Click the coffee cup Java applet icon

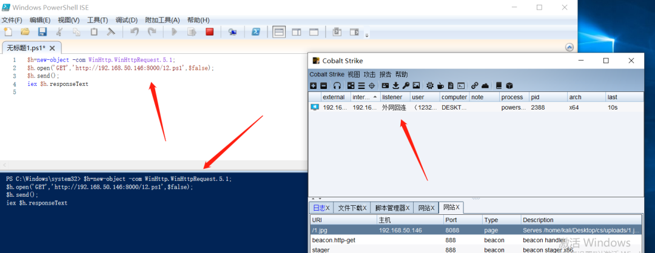point(440,85)
